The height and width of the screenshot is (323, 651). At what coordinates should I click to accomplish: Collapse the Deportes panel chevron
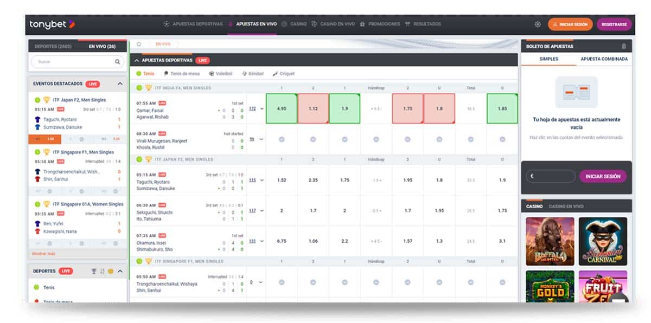pos(120,271)
